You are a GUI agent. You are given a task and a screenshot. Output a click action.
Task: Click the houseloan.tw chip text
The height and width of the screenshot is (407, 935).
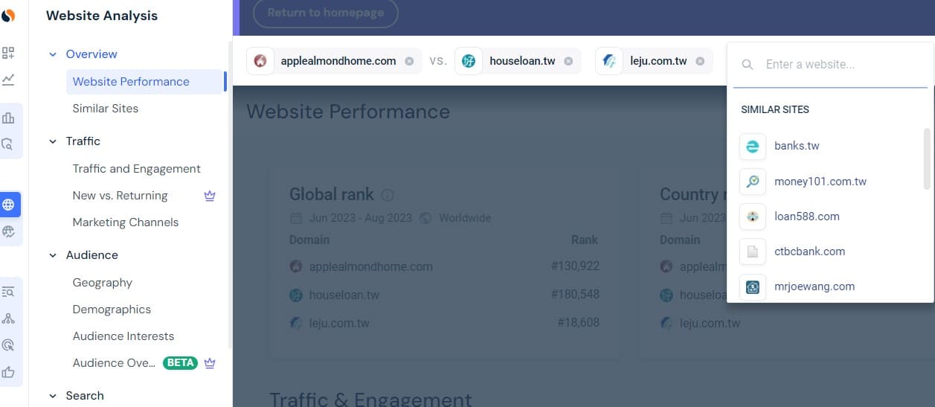pos(522,61)
